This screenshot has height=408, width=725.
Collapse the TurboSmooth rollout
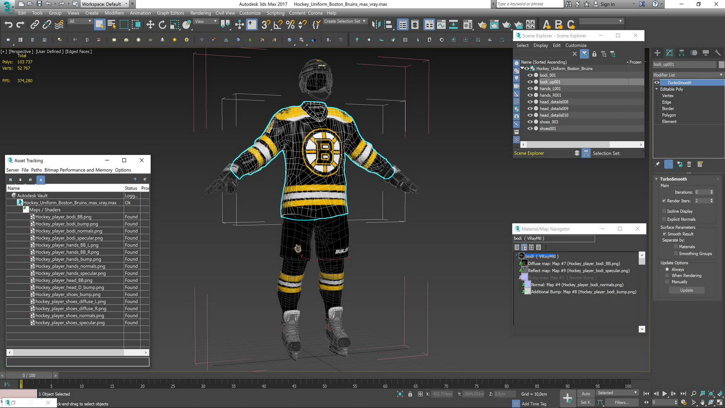[656, 179]
